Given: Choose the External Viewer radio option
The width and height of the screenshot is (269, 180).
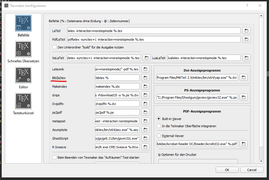Looking at the screenshot, I should click(159, 136).
